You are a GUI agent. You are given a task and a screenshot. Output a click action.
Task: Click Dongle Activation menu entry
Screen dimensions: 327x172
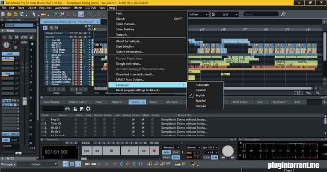click(129, 64)
